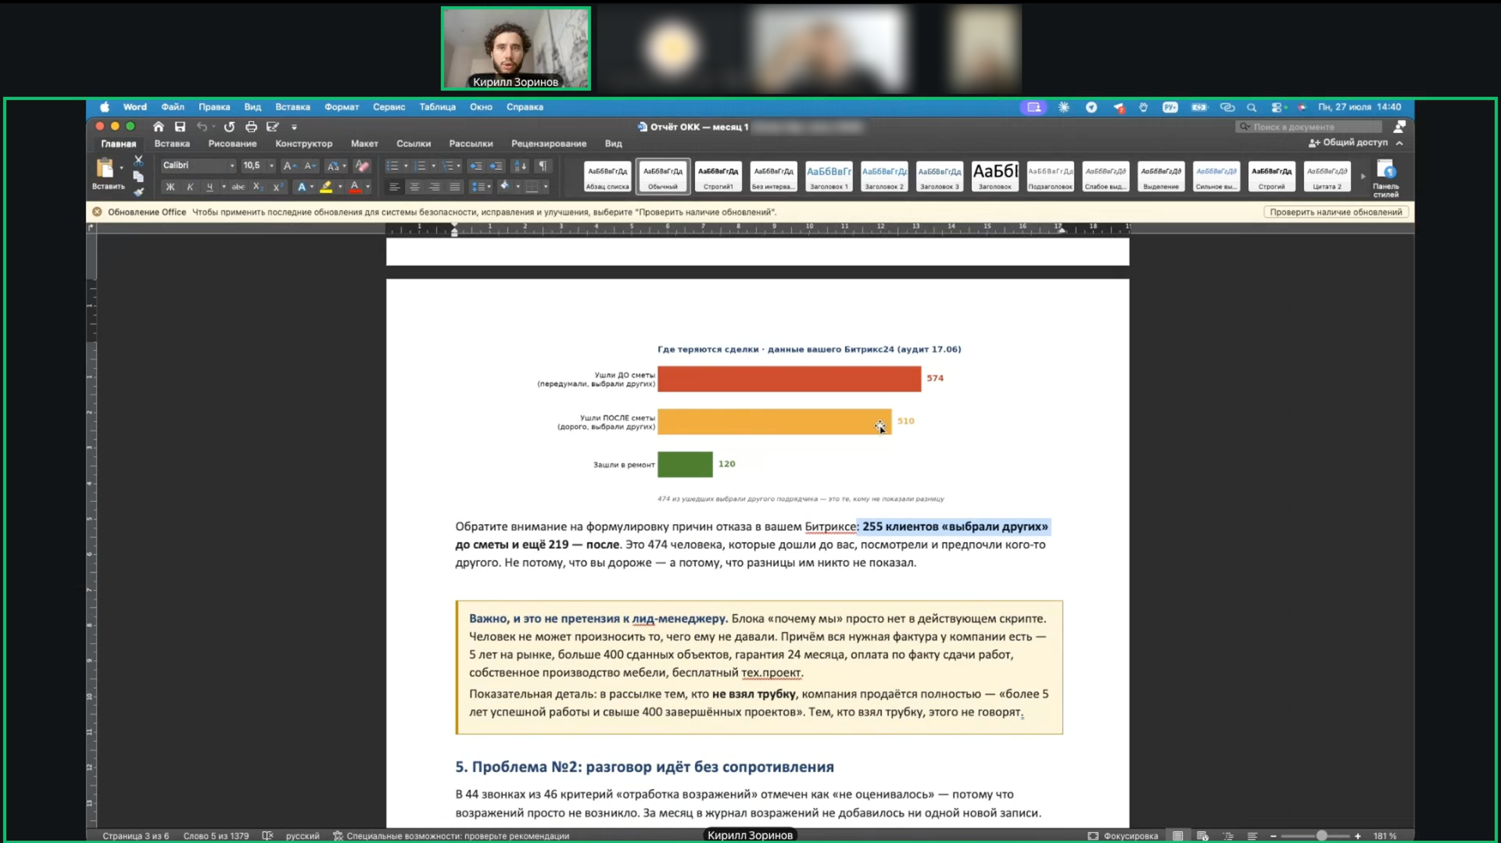Open the Файл menu in the menu bar
Screen dimensions: 1501x843
(173, 107)
